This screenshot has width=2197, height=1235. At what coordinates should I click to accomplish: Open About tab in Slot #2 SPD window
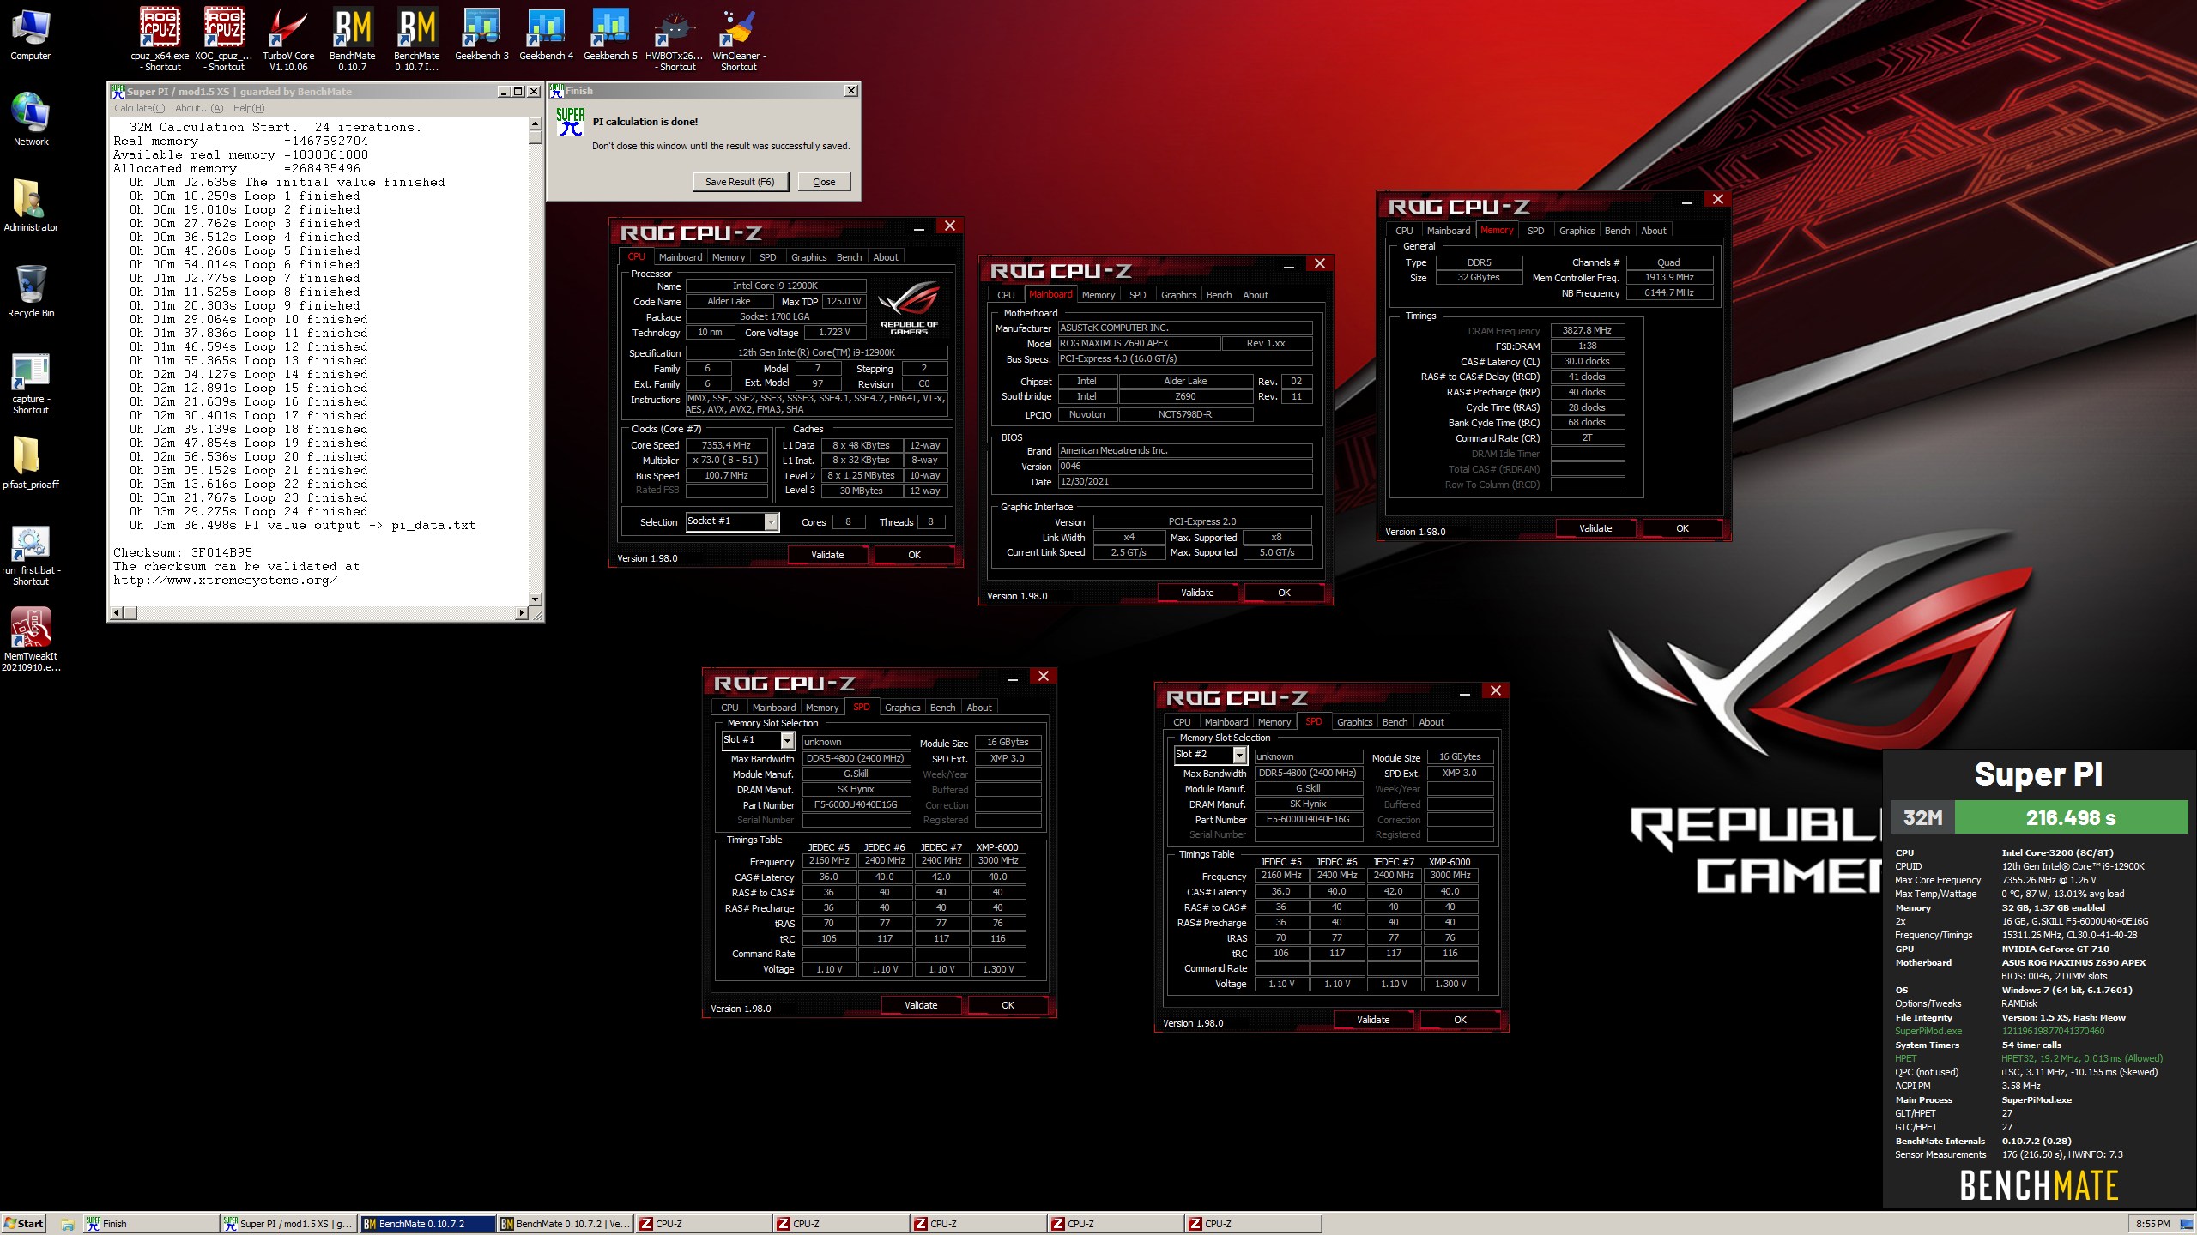point(1431,722)
